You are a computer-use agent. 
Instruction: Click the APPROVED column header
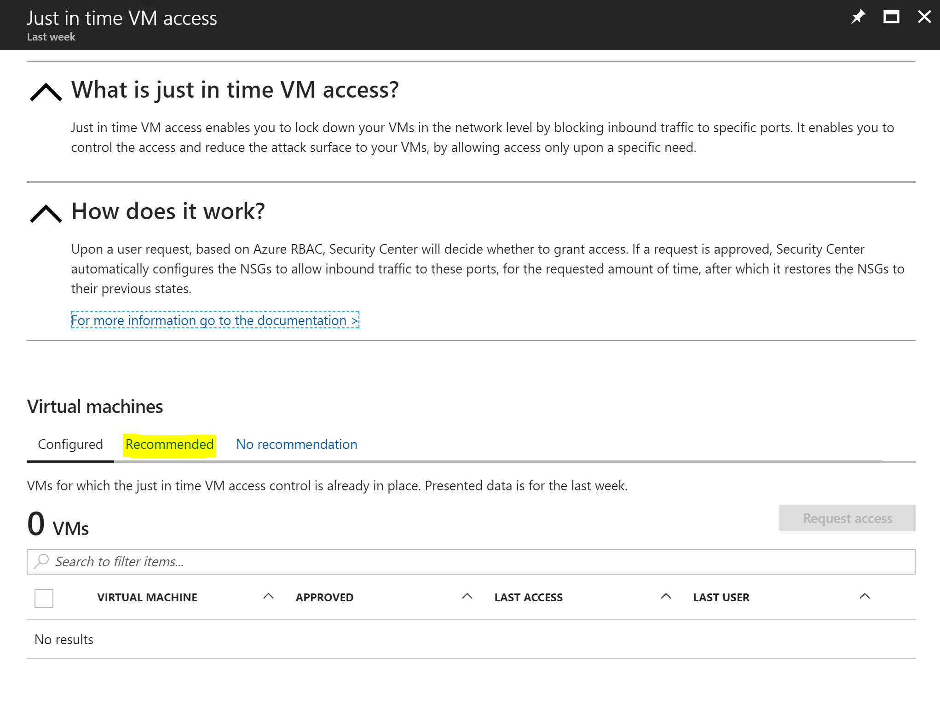click(324, 597)
